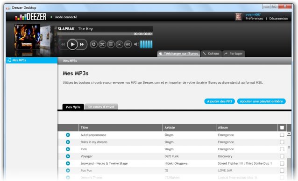Click the Discovery album cell
298x181 pixels.
[225, 156]
